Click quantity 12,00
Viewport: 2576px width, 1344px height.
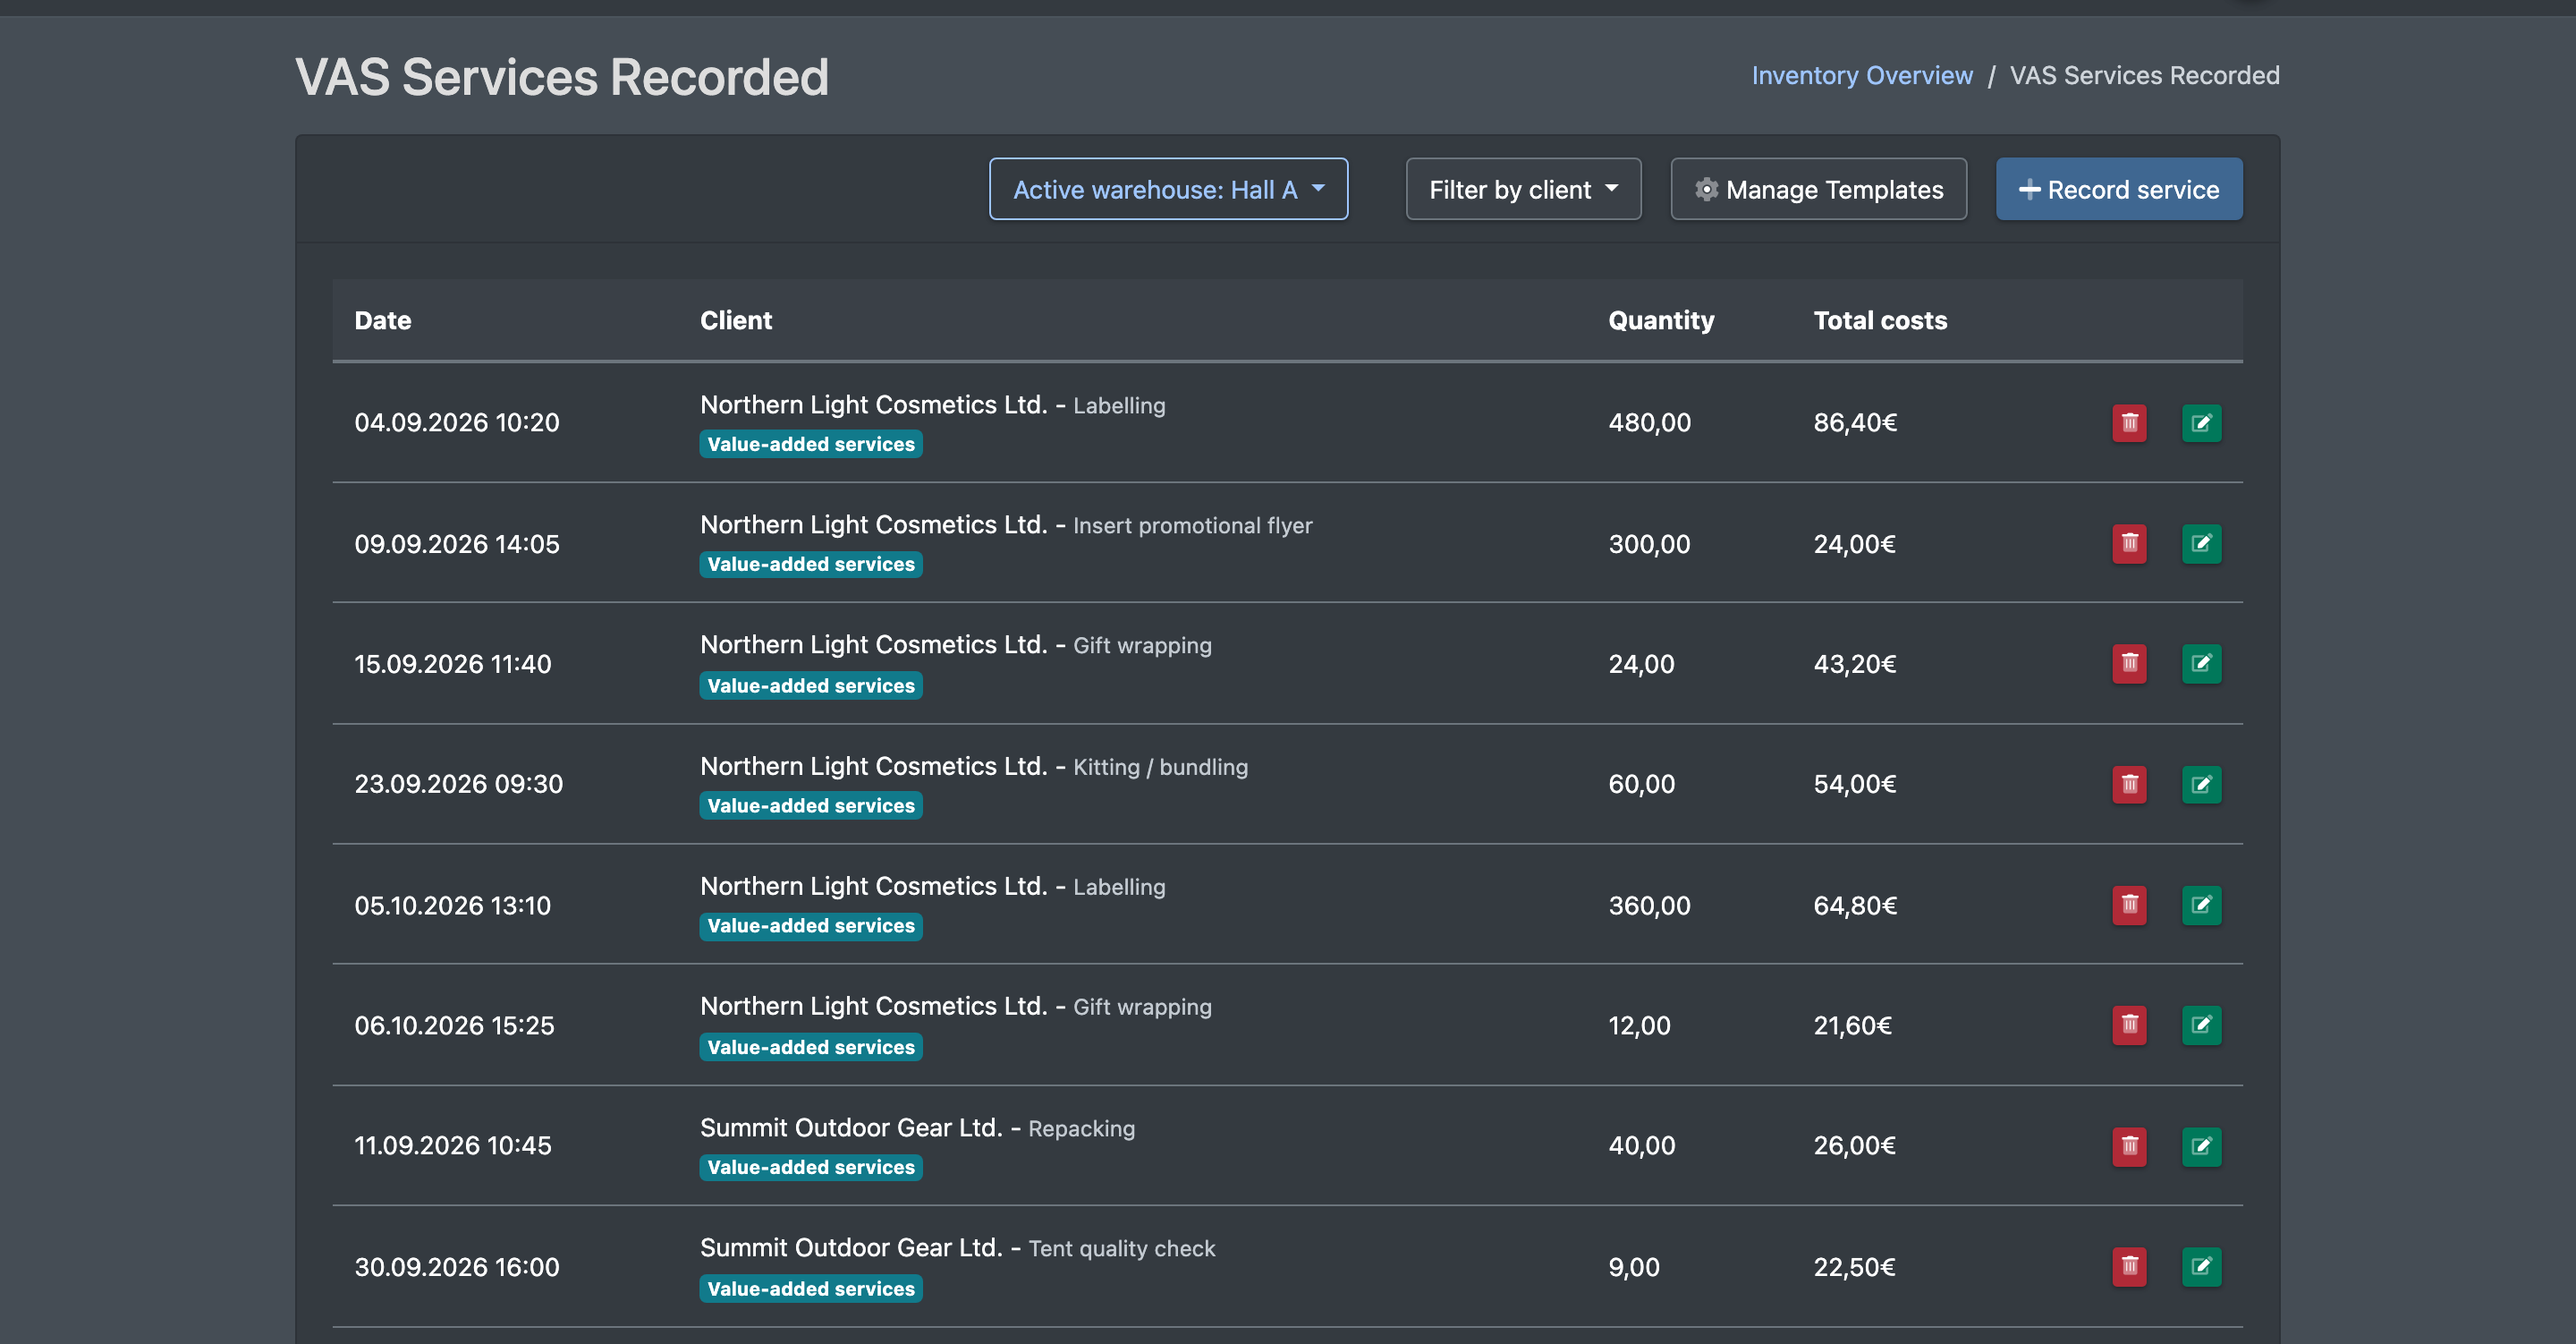1639,1025
